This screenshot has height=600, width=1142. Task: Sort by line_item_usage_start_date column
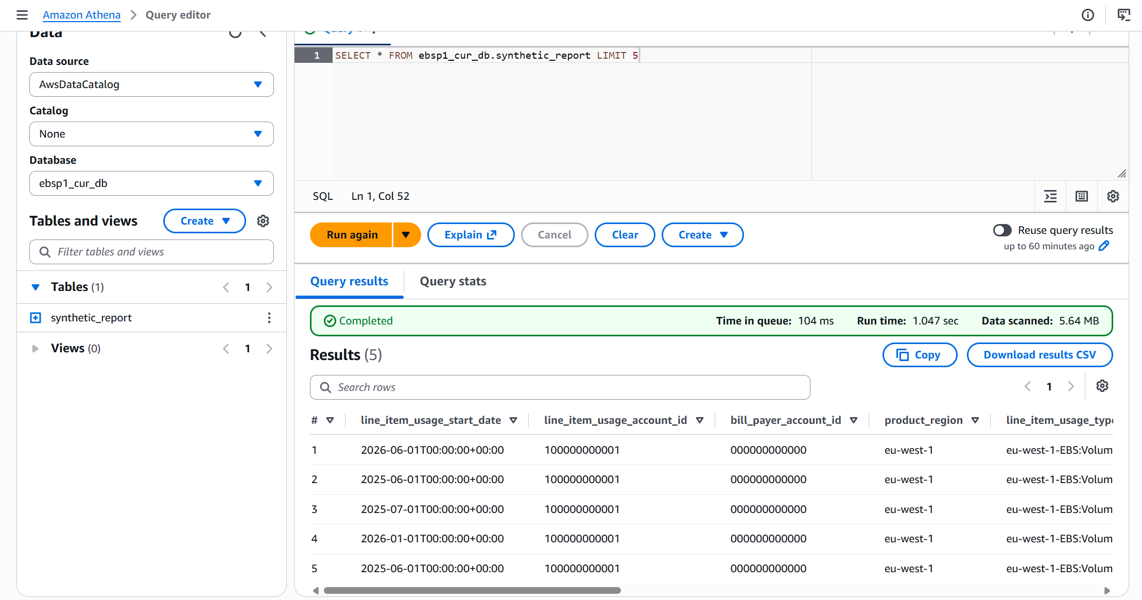[513, 420]
